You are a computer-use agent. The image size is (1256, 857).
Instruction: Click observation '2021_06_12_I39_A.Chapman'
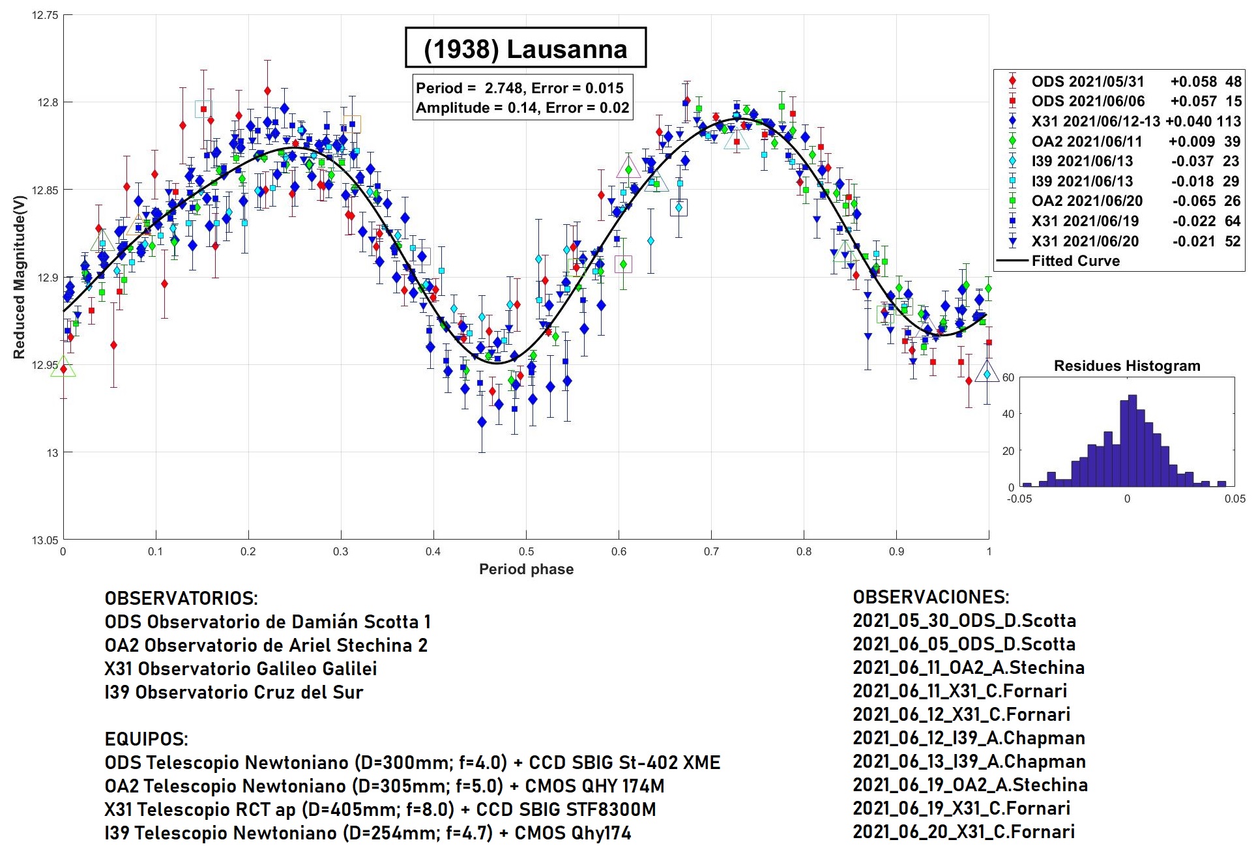click(969, 737)
